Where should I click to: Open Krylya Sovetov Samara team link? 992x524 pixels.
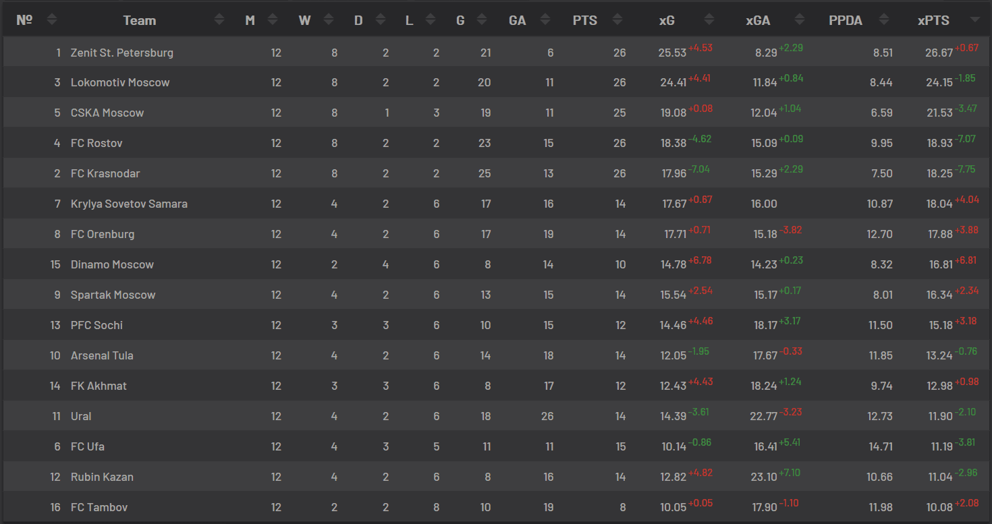pyautogui.click(x=129, y=204)
